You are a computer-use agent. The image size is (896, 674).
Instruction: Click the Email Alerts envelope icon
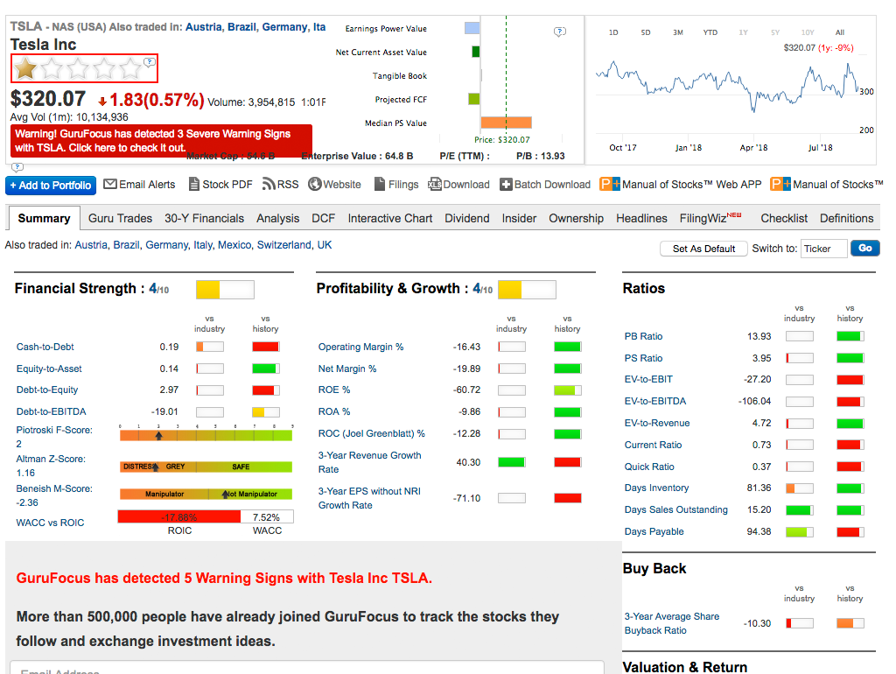110,184
